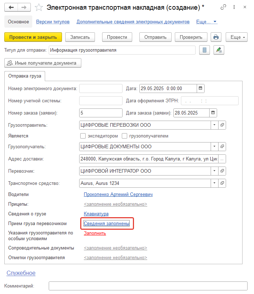Open the Транспортное средство dropdown
Screen dimensions: 254x294
point(215,183)
